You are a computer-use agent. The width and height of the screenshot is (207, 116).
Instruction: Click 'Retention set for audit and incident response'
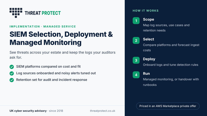pos(52,80)
